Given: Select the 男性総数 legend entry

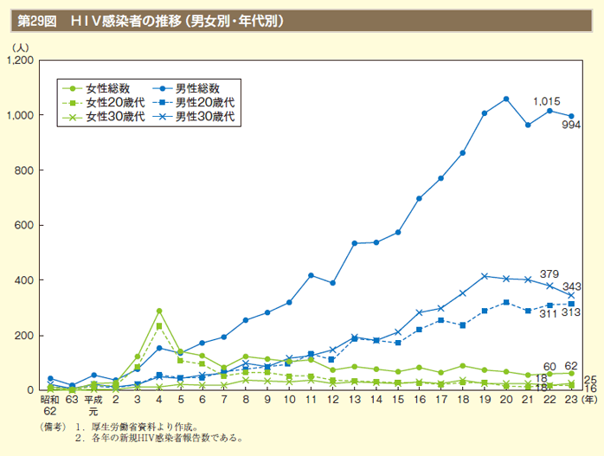Looking at the screenshot, I should pos(186,88).
